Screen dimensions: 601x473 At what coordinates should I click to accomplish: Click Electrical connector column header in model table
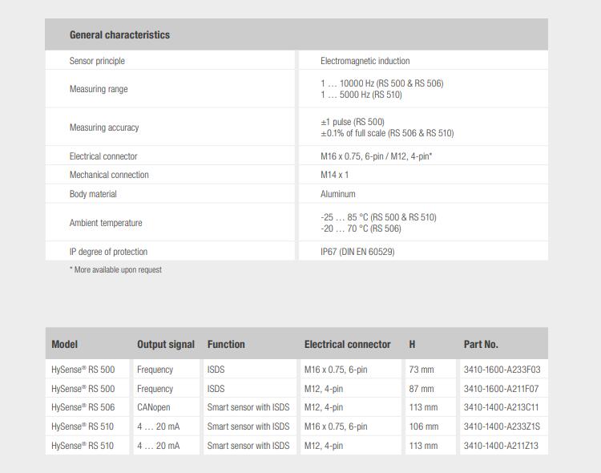pos(347,344)
